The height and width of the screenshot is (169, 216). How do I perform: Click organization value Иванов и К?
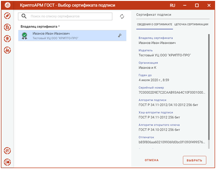pos(147,68)
